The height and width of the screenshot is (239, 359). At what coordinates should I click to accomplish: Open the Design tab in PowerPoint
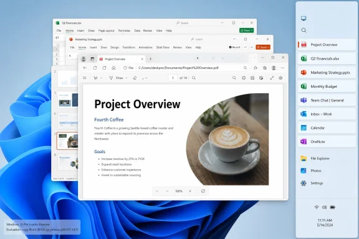[x=115, y=47]
